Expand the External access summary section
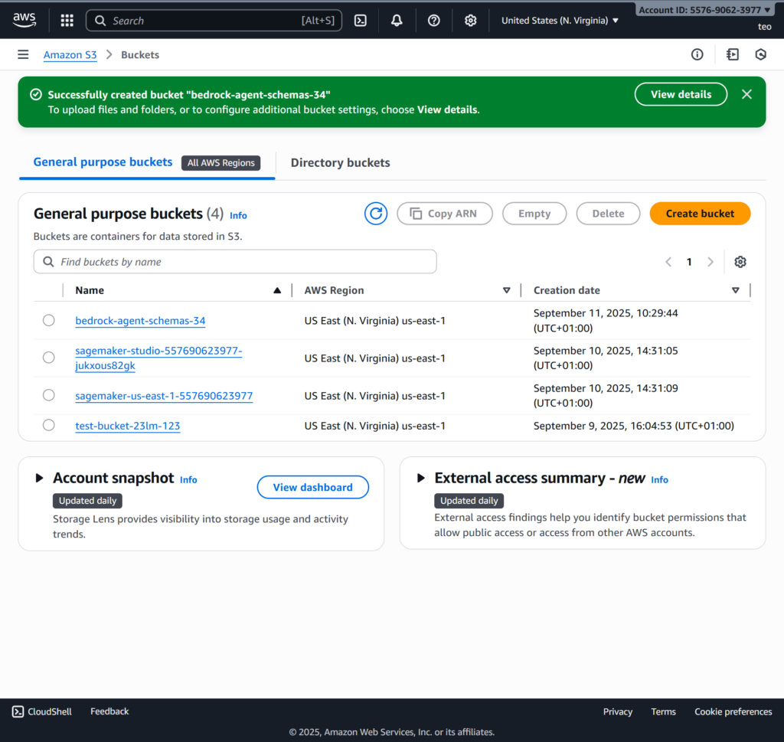The height and width of the screenshot is (742, 784). coord(420,478)
